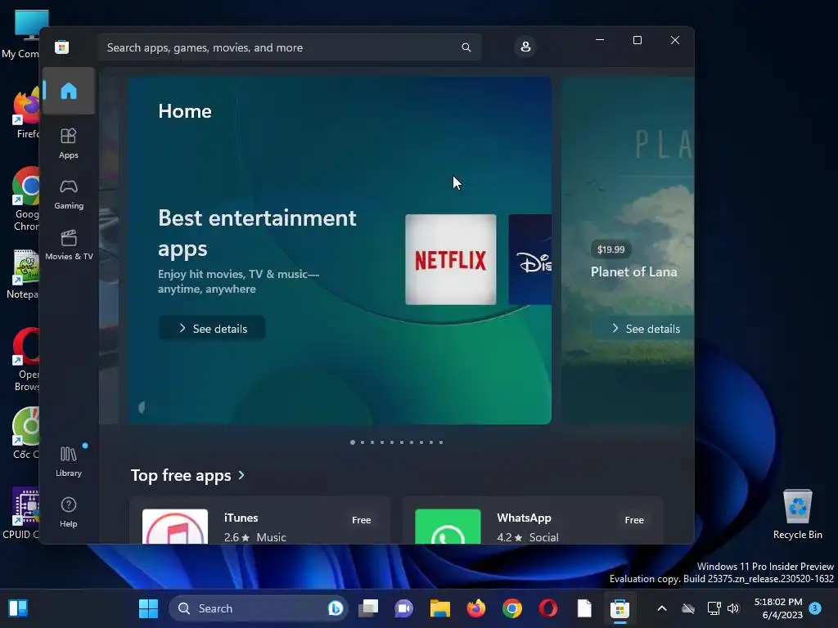Click the Free button for WhatsApp

[x=634, y=519]
